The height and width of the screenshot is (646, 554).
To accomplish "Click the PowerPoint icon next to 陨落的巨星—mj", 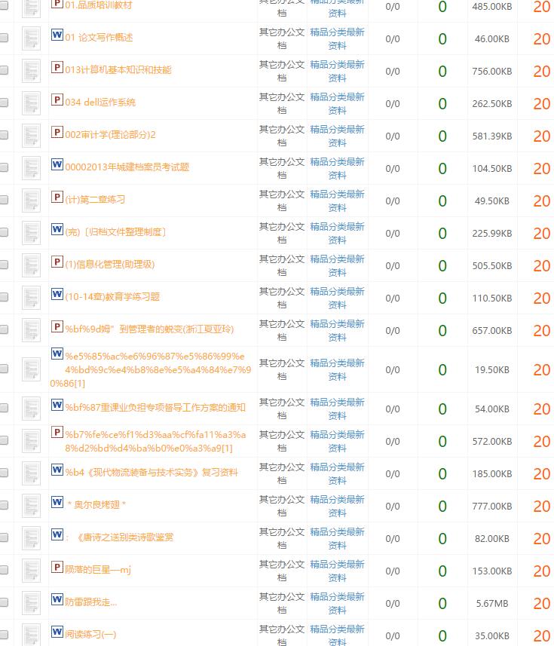I will click(57, 568).
